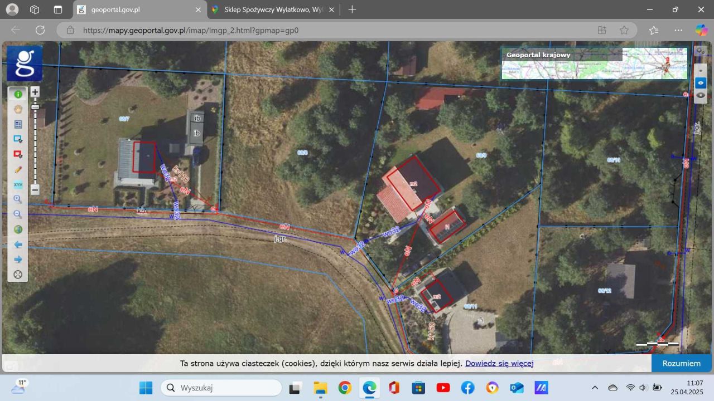Open the XYH coordinates tool
Viewport: 714px width, 401px height.
(18, 184)
